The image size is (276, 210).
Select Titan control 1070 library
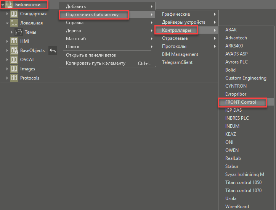pos(246,190)
